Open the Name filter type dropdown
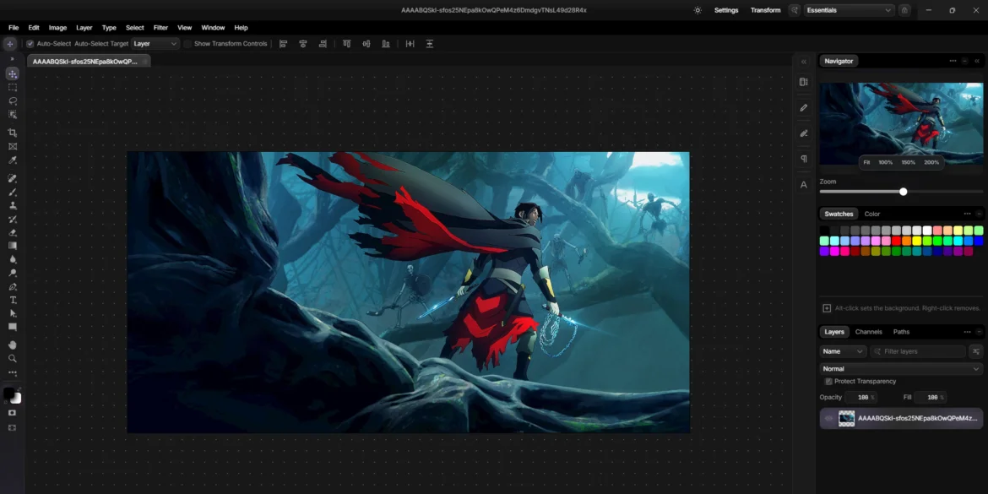The image size is (988, 494). (x=843, y=351)
